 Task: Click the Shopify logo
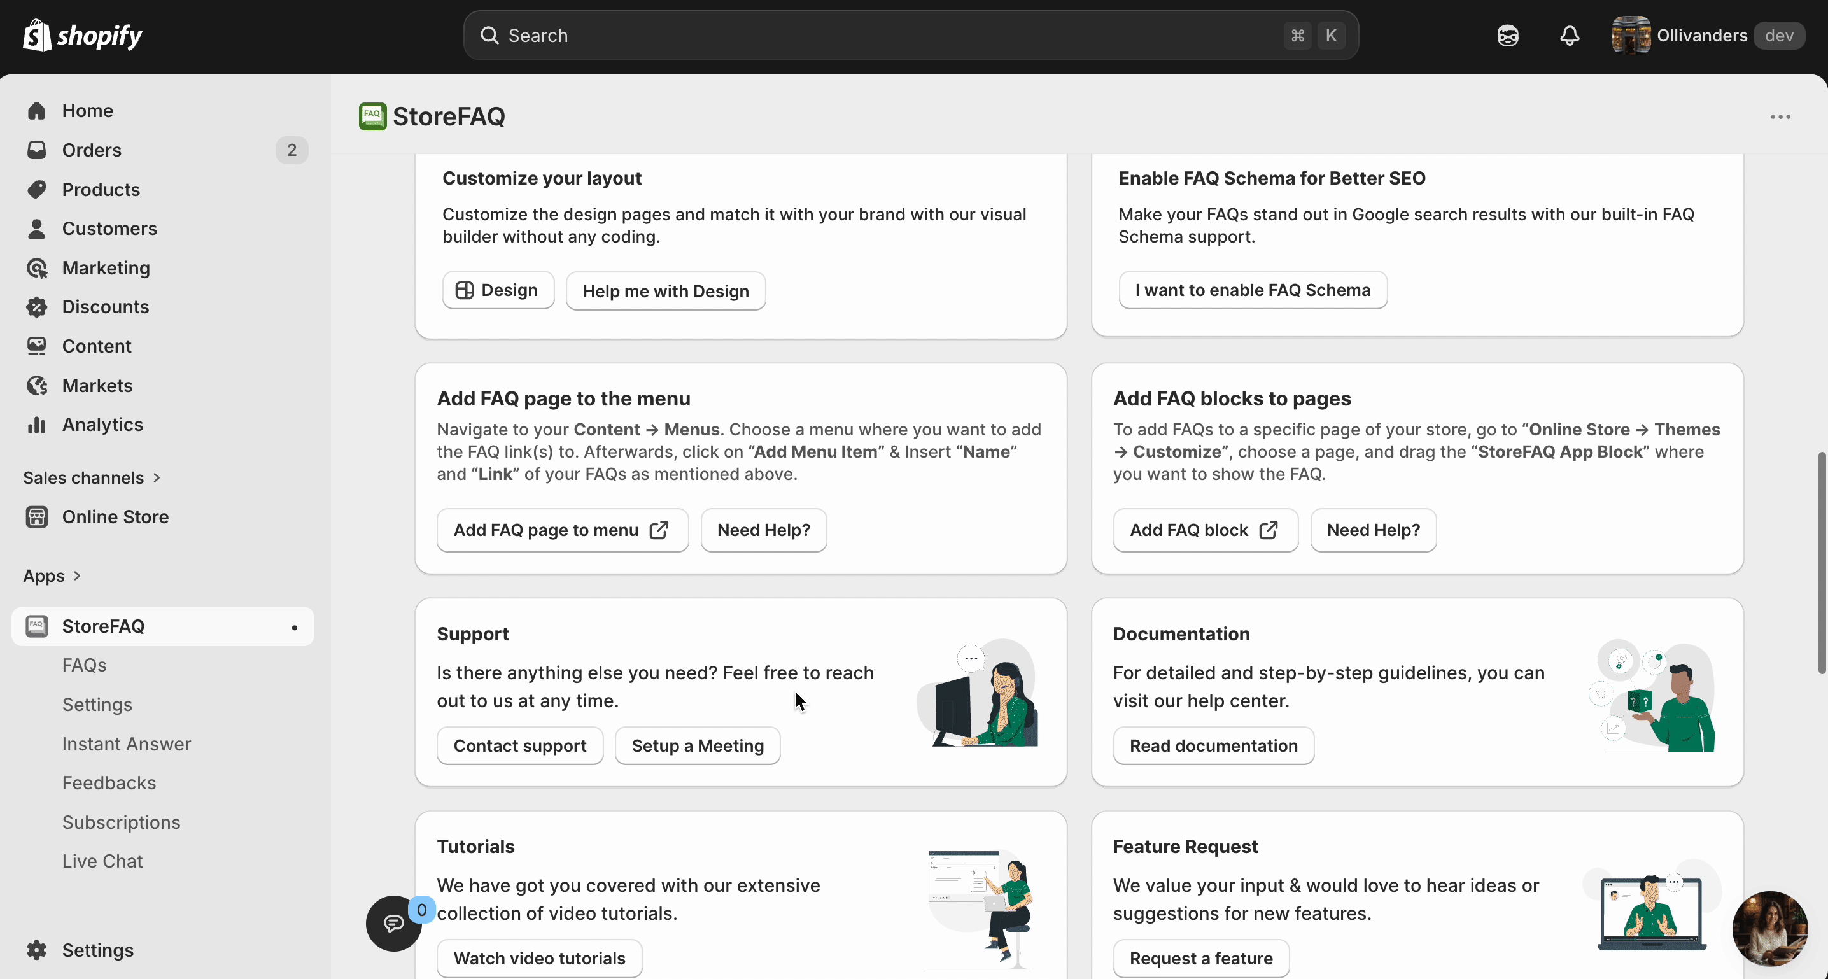coord(82,36)
